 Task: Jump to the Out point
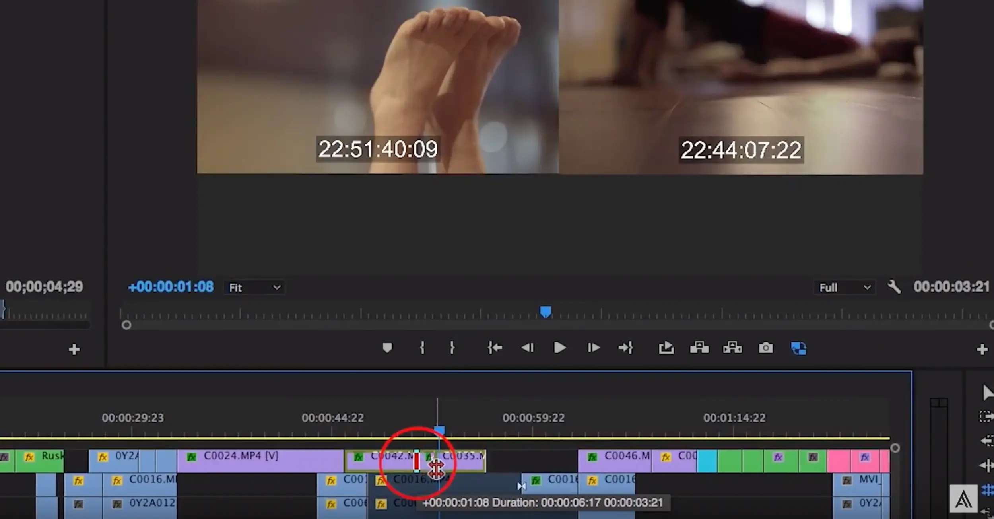[x=625, y=348]
